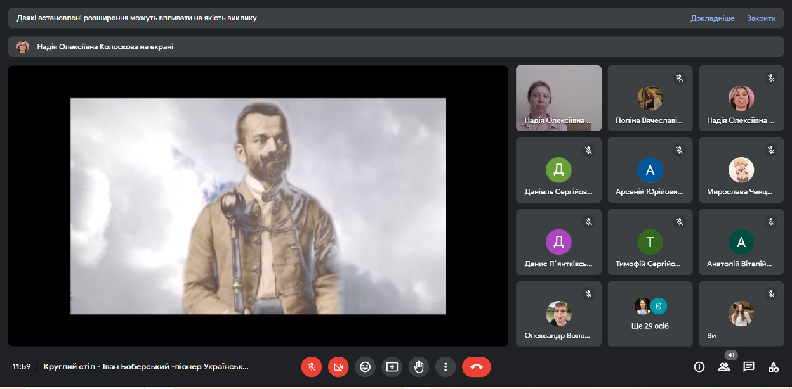The width and height of the screenshot is (792, 389).
Task: Show the participants list panel
Action: [x=723, y=367]
